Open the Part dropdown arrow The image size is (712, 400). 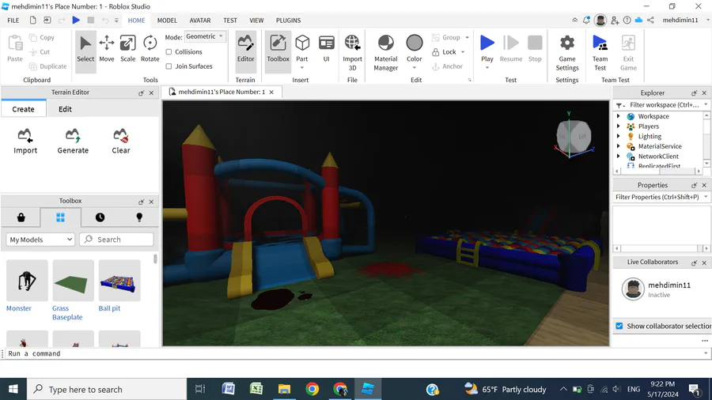click(x=302, y=67)
